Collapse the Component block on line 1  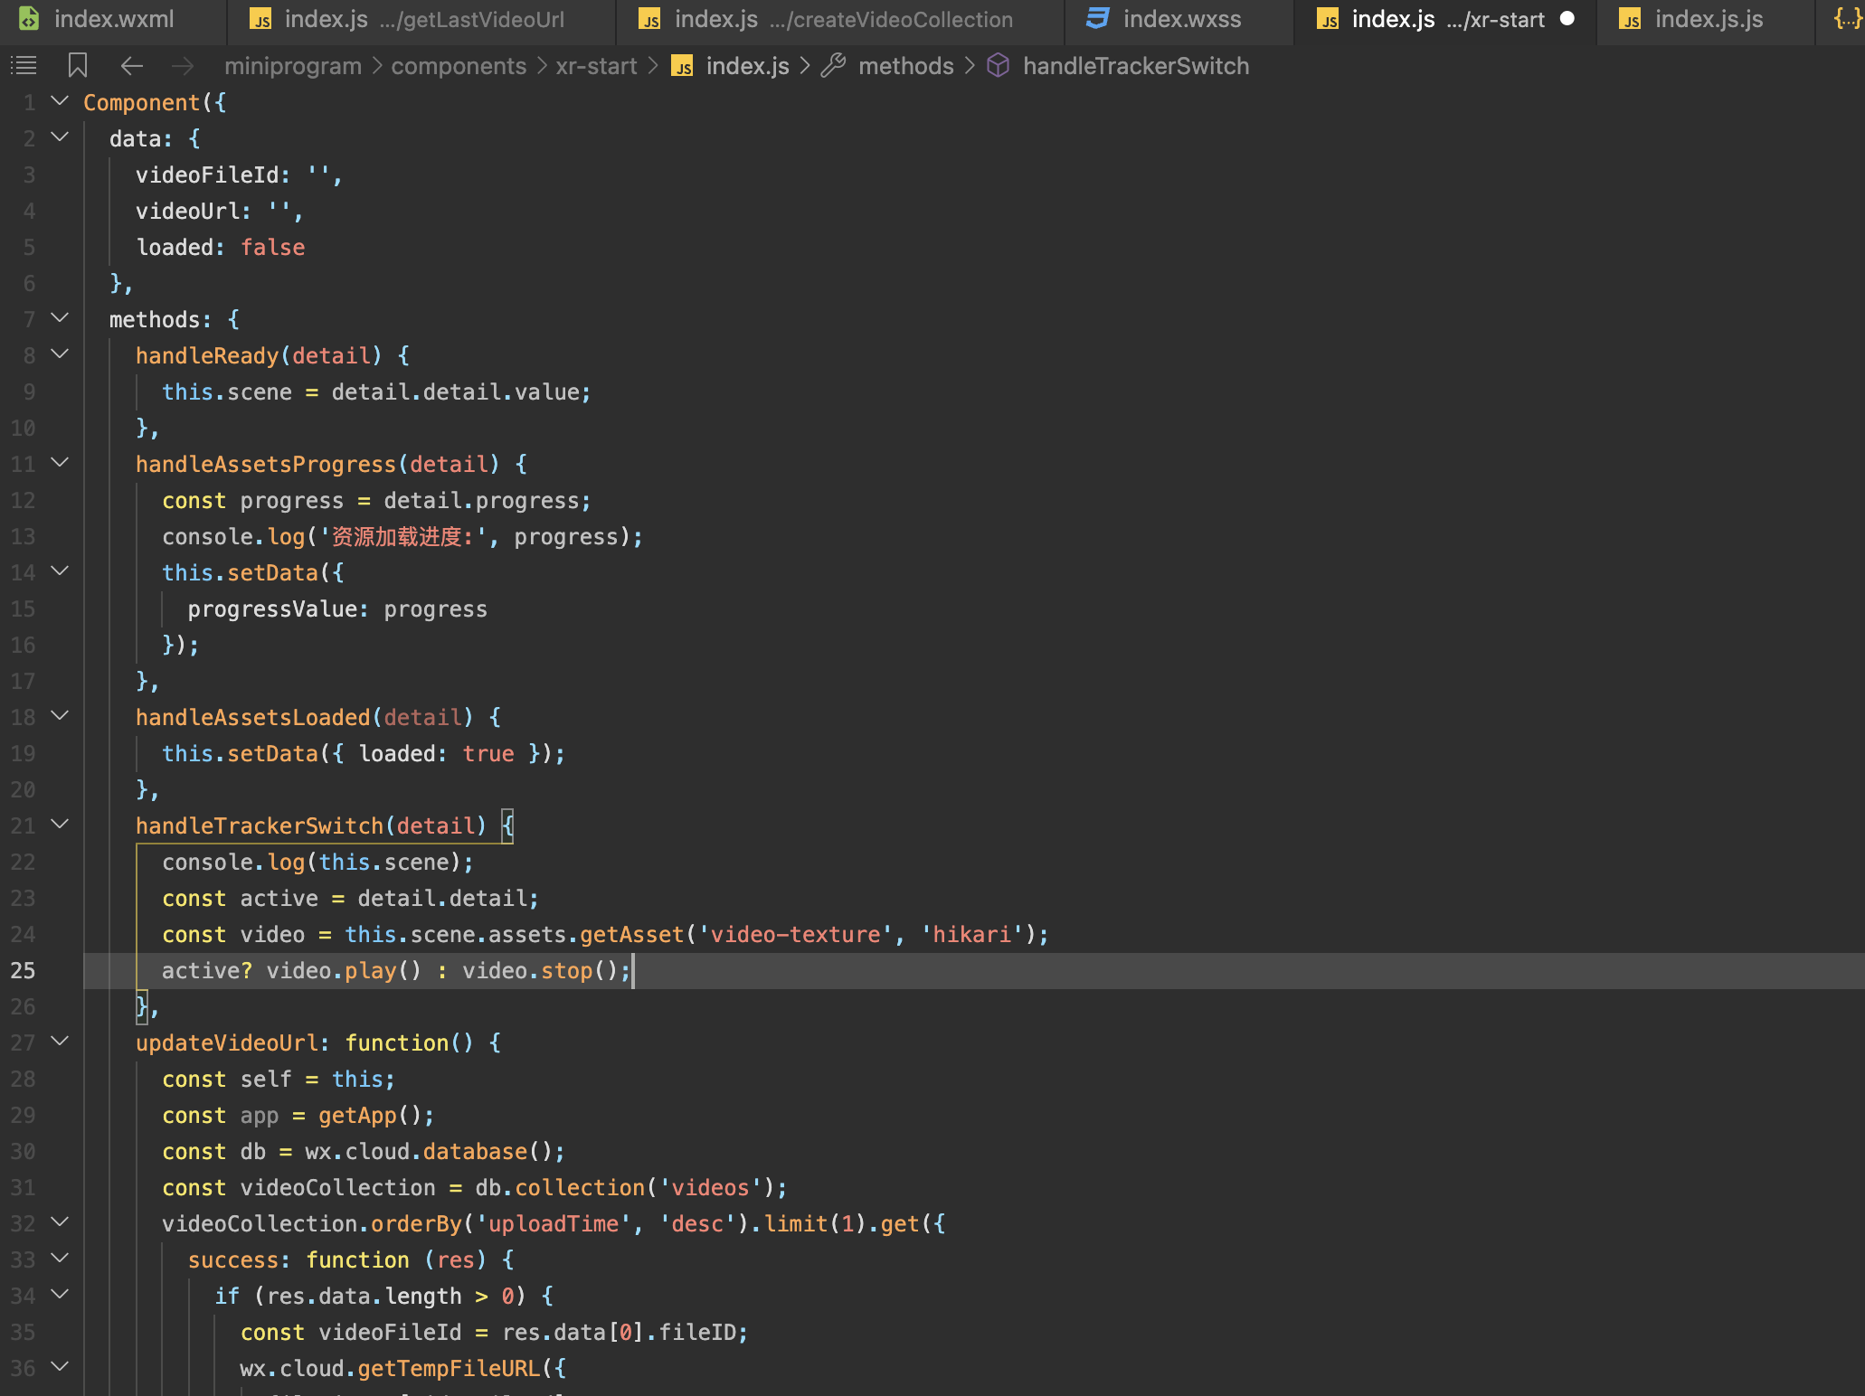60,101
